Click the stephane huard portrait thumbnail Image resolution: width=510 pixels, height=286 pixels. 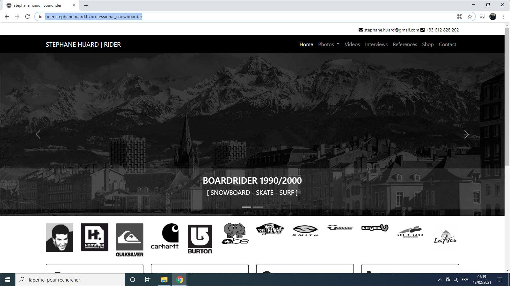point(60,237)
